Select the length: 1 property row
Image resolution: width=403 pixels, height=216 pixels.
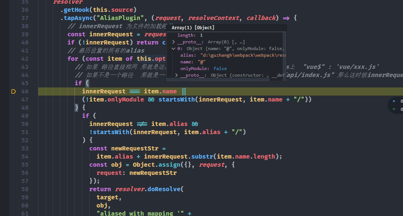(190, 35)
